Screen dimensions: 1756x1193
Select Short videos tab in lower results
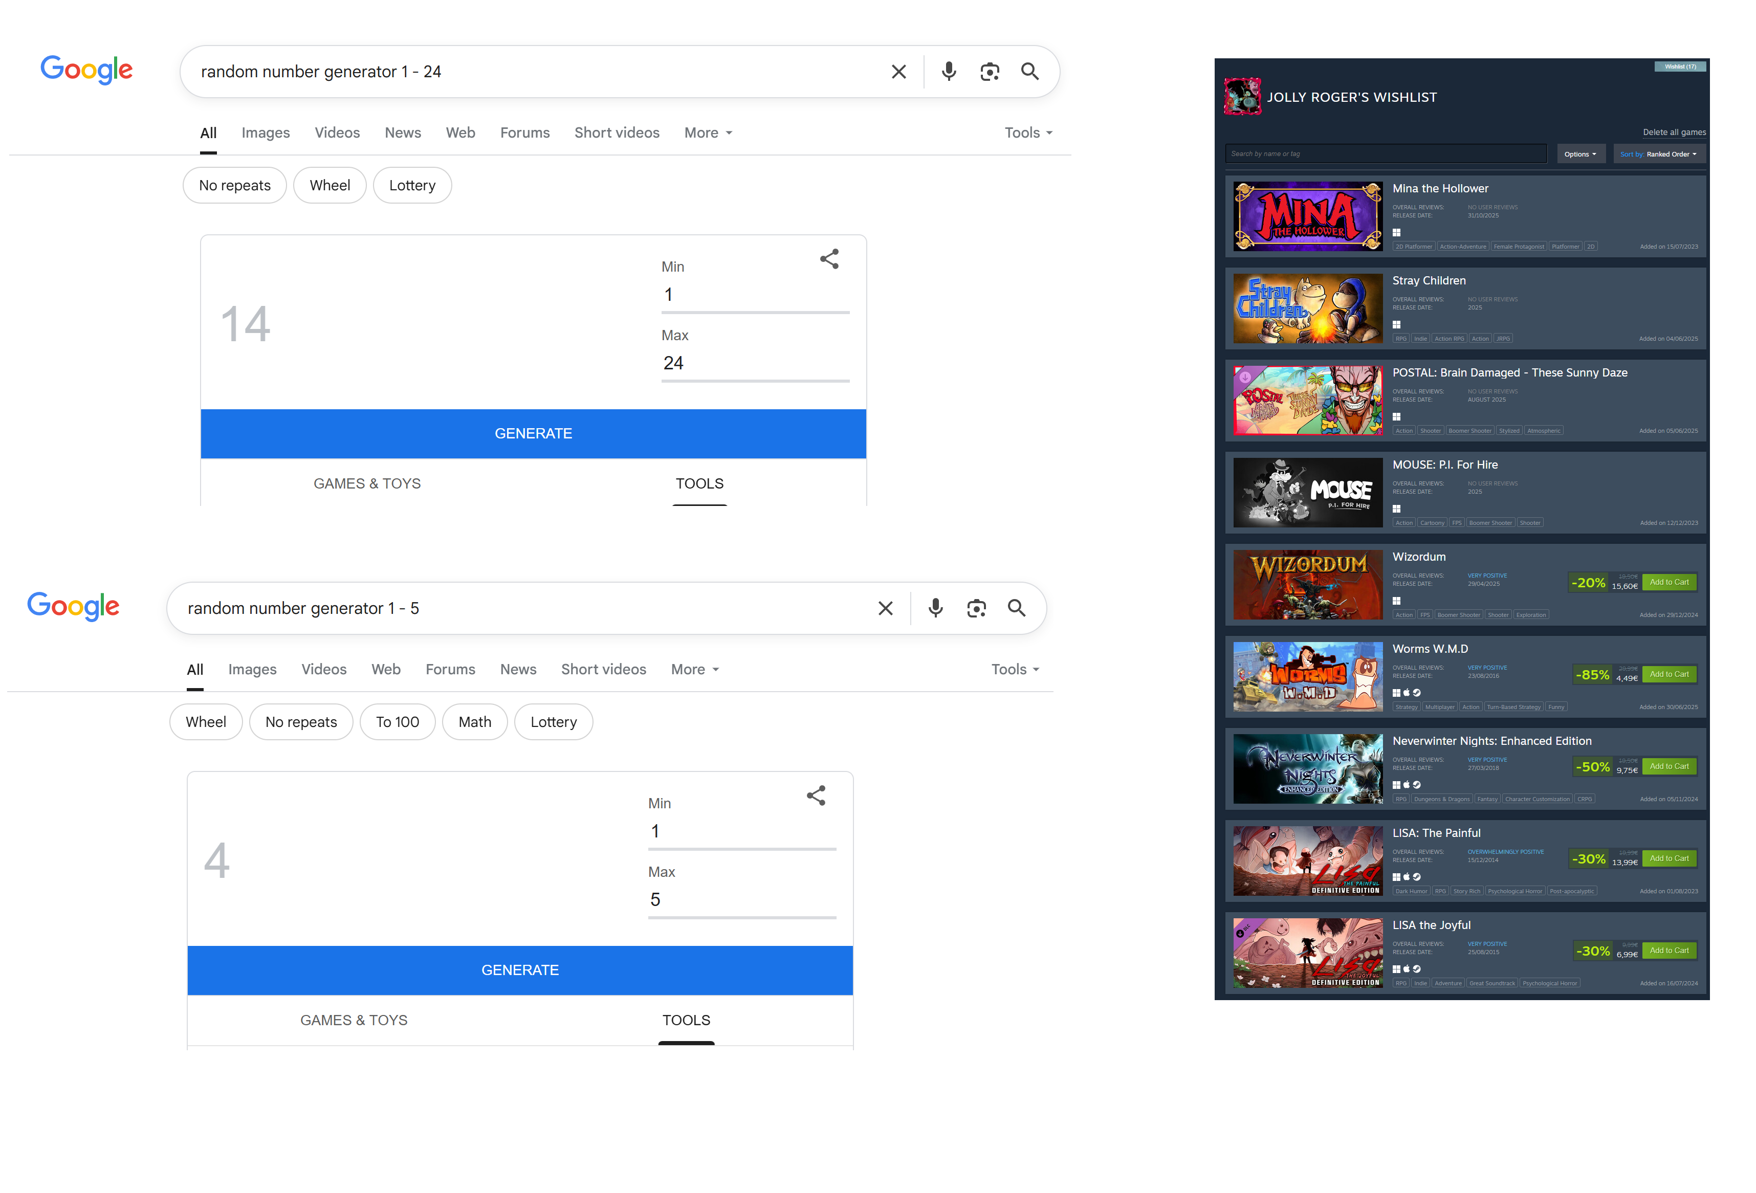(604, 670)
